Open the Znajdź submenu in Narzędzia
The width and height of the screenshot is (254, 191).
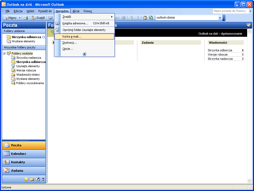pyautogui.click(x=84, y=17)
